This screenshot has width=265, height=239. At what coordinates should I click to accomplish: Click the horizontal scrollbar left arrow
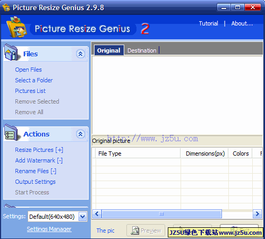(x=97, y=214)
